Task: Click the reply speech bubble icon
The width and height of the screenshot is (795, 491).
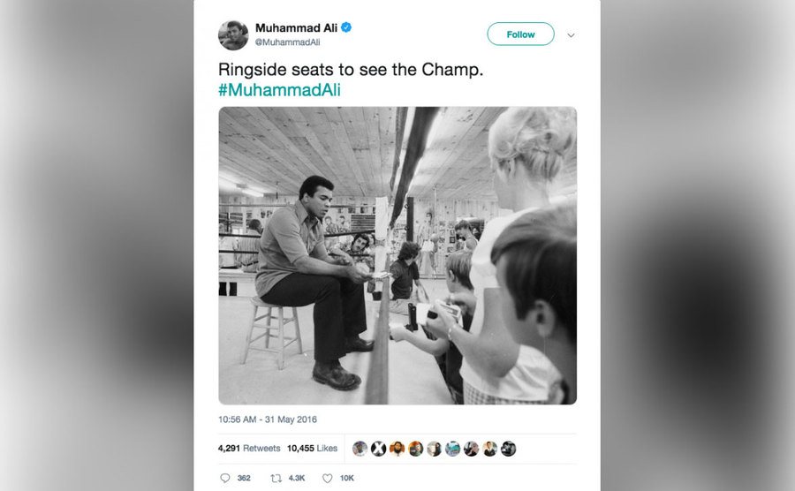Action: (x=225, y=478)
